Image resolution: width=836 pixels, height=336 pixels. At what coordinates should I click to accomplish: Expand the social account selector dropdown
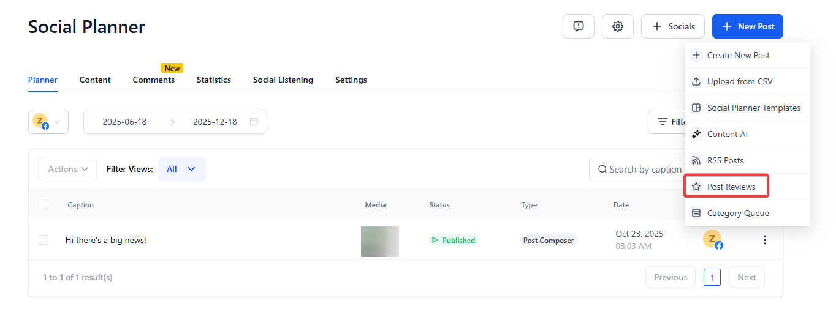click(48, 122)
